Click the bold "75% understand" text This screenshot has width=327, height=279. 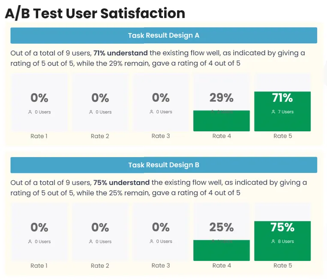(x=121, y=183)
